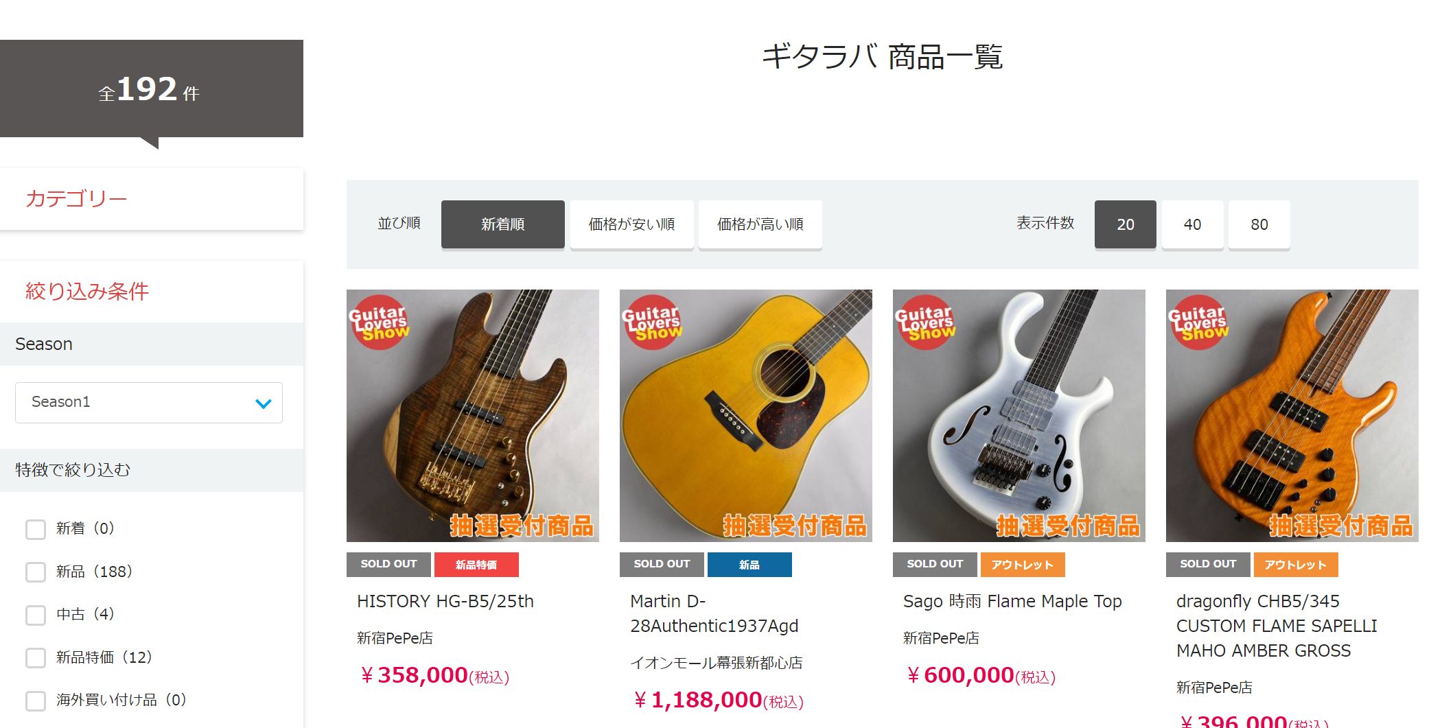Click SOLD OUT label under dragonfly bass
1431x728 pixels.
pos(1208,565)
